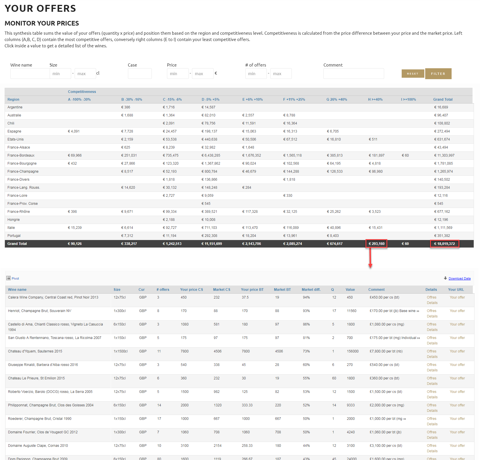Focus the Case input field
Viewport: 480px width, 460px height.
140,73
